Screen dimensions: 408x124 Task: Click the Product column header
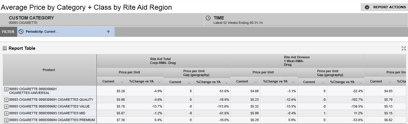click(x=49, y=70)
